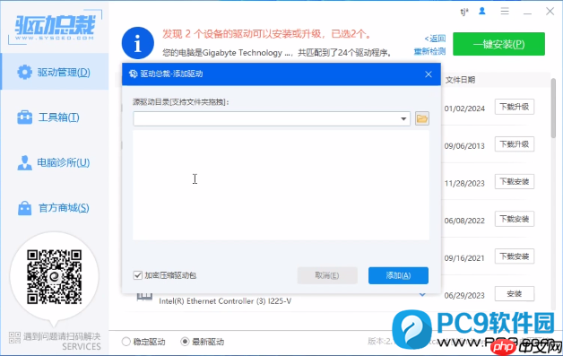Select the 最新驱动 radio button

pyautogui.click(x=185, y=342)
